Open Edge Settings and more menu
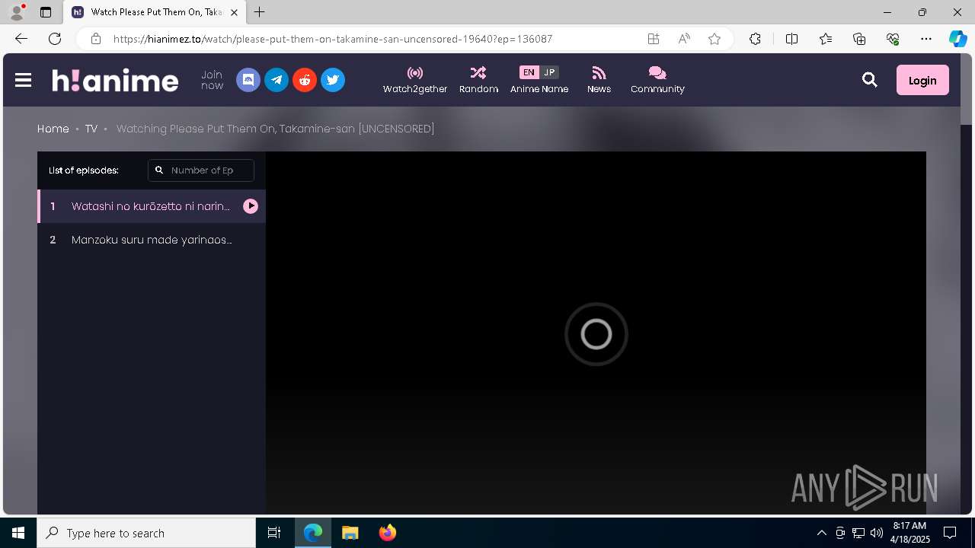 [x=926, y=39]
